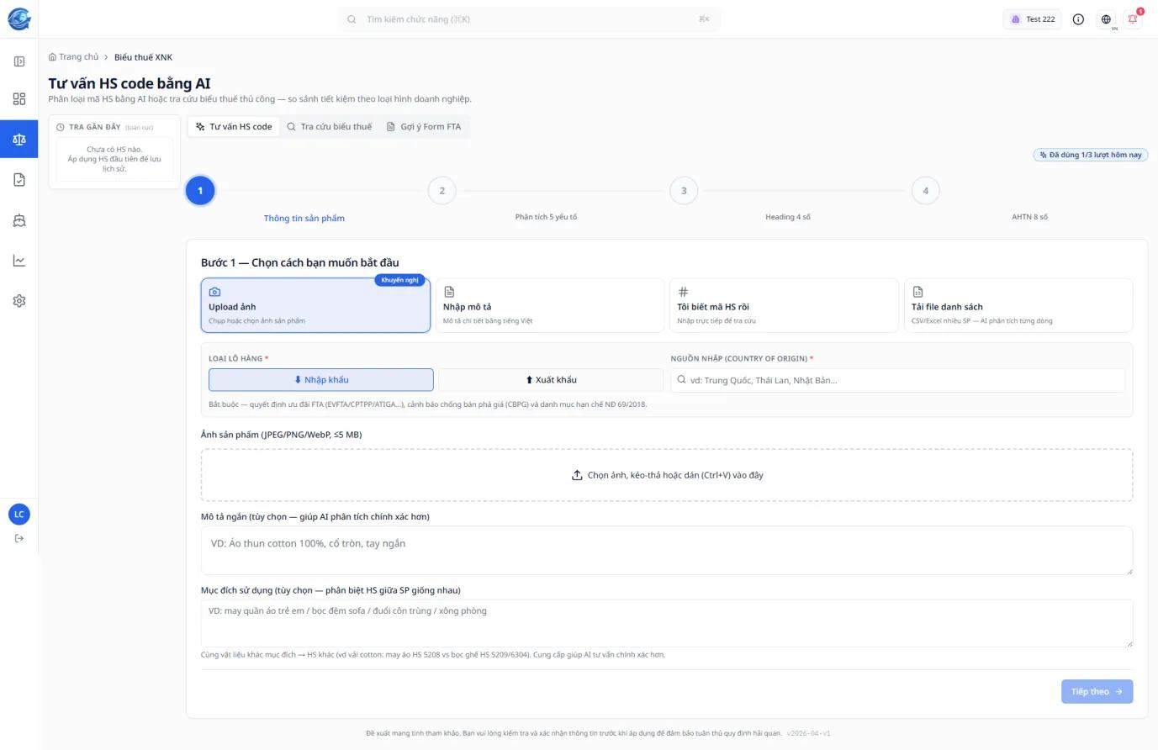Click the file icon on Tải file danh sách
Viewport: 1158px width, 750px height.
(917, 292)
